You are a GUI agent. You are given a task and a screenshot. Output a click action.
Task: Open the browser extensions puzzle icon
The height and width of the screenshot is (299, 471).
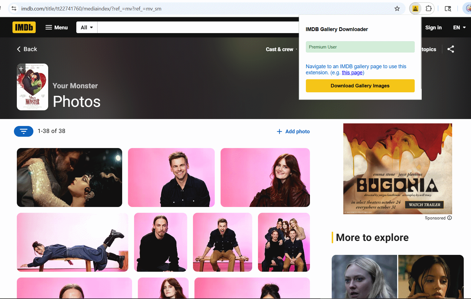pos(429,9)
